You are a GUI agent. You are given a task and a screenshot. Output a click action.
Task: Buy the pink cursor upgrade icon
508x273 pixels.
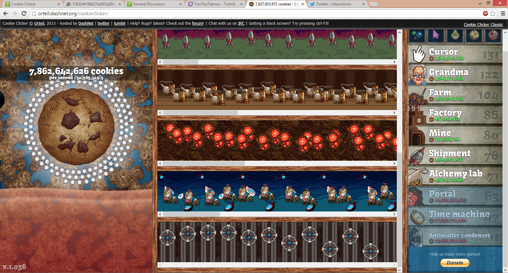pyautogui.click(x=436, y=36)
